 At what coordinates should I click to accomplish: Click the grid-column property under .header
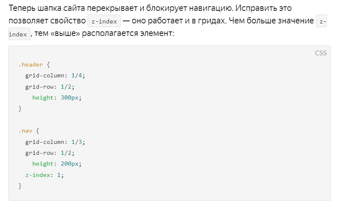point(44,76)
